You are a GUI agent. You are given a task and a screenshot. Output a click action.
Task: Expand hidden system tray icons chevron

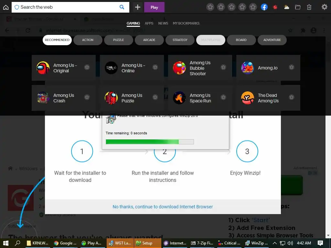pyautogui.click(x=274, y=243)
